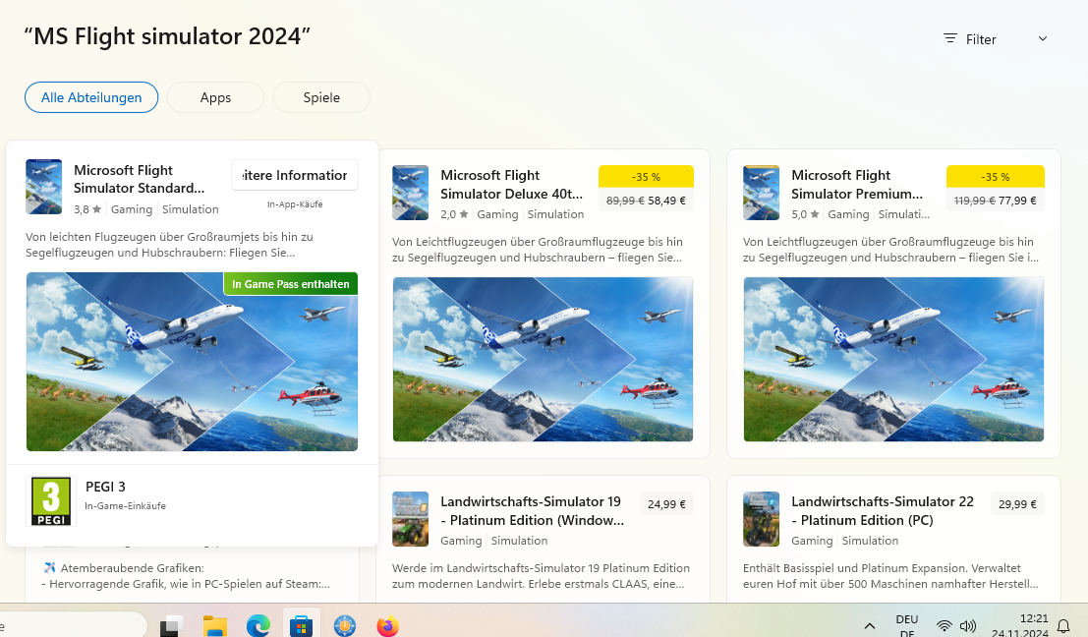Image resolution: width=1088 pixels, height=637 pixels.
Task: Switch to the Apps category pill
Action: [215, 97]
